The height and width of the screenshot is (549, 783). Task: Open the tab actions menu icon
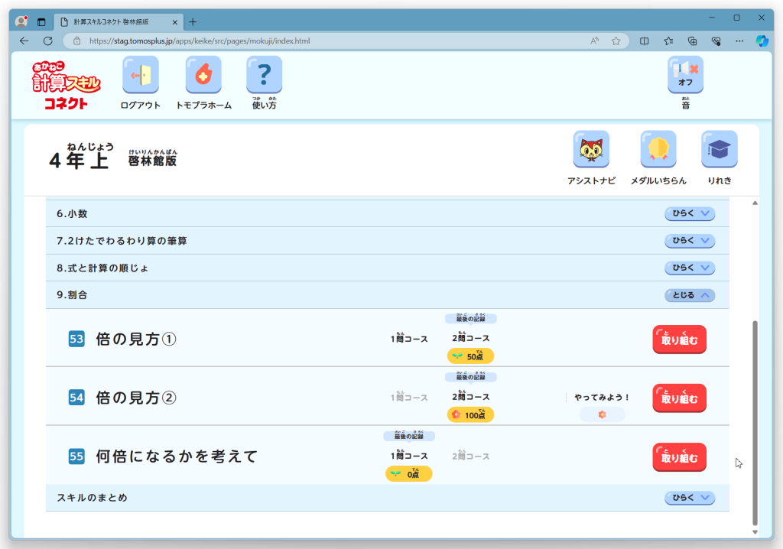[41, 22]
